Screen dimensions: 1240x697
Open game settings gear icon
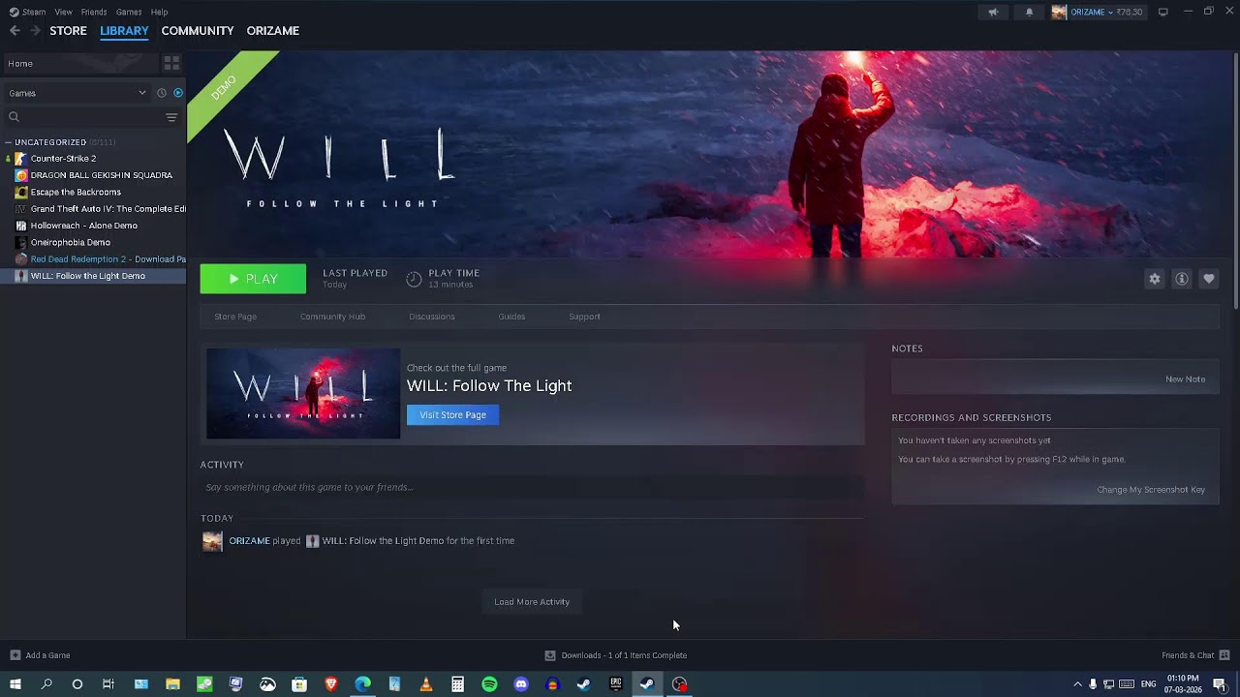click(x=1155, y=279)
